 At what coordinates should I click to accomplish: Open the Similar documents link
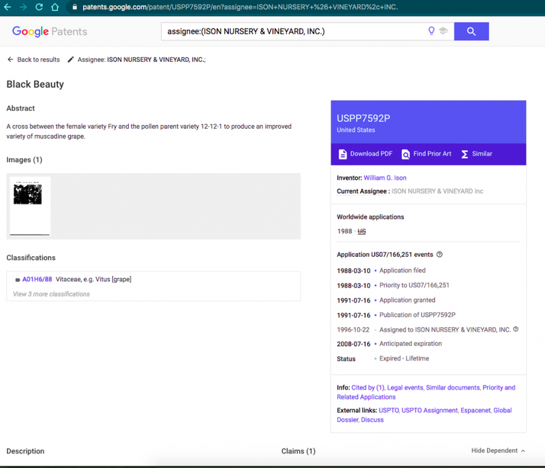pyautogui.click(x=452, y=388)
